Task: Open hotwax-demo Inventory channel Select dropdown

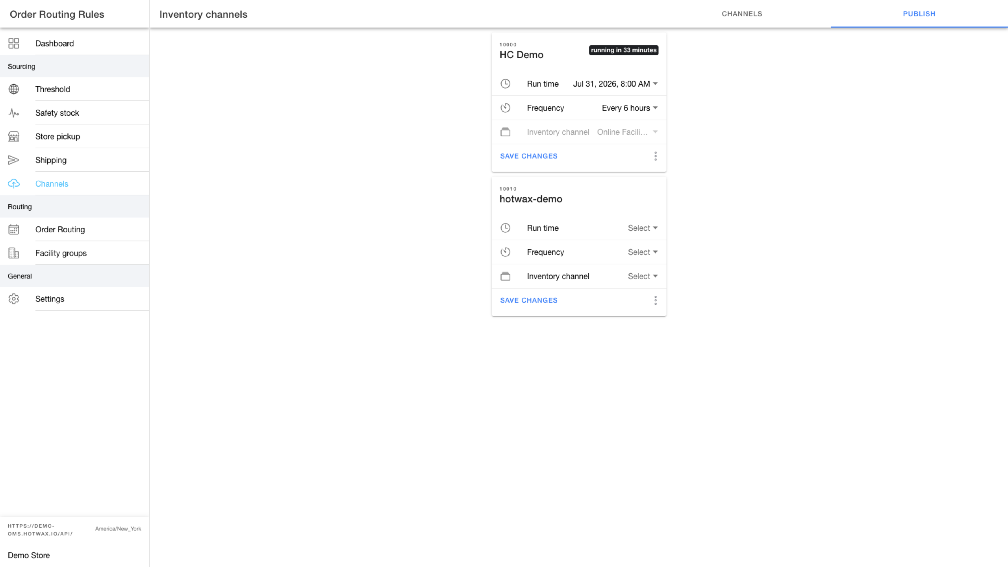Action: coord(643,276)
